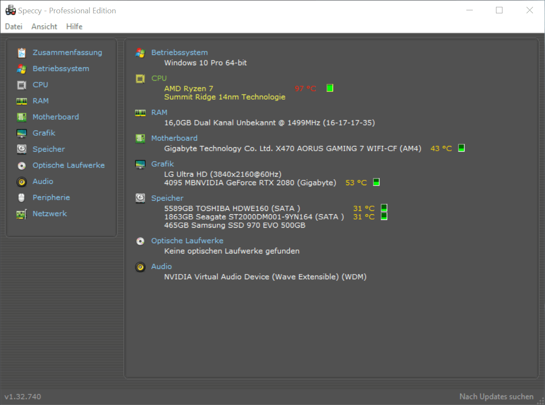545x405 pixels.
Task: Show RAM details from sidebar
Action: click(41, 101)
